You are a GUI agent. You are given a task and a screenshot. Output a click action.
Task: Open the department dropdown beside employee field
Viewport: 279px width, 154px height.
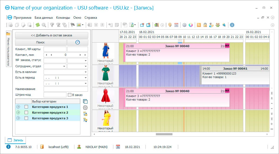pyautogui.click(x=86, y=66)
